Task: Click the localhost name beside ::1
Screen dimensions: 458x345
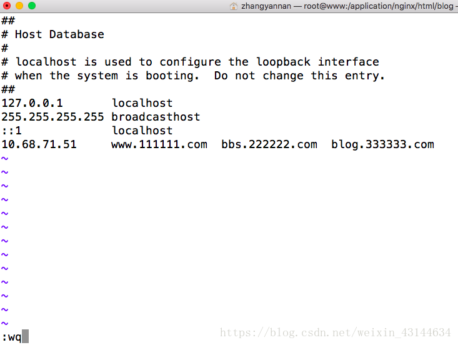Action: click(x=142, y=131)
